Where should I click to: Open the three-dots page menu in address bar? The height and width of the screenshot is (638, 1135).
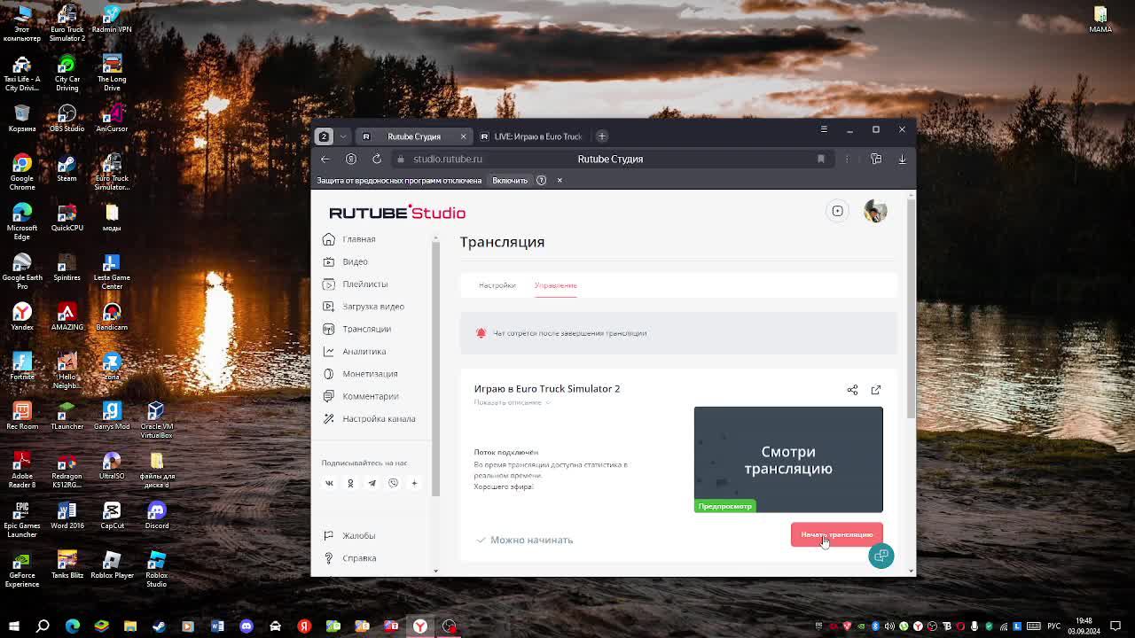pyautogui.click(x=847, y=159)
